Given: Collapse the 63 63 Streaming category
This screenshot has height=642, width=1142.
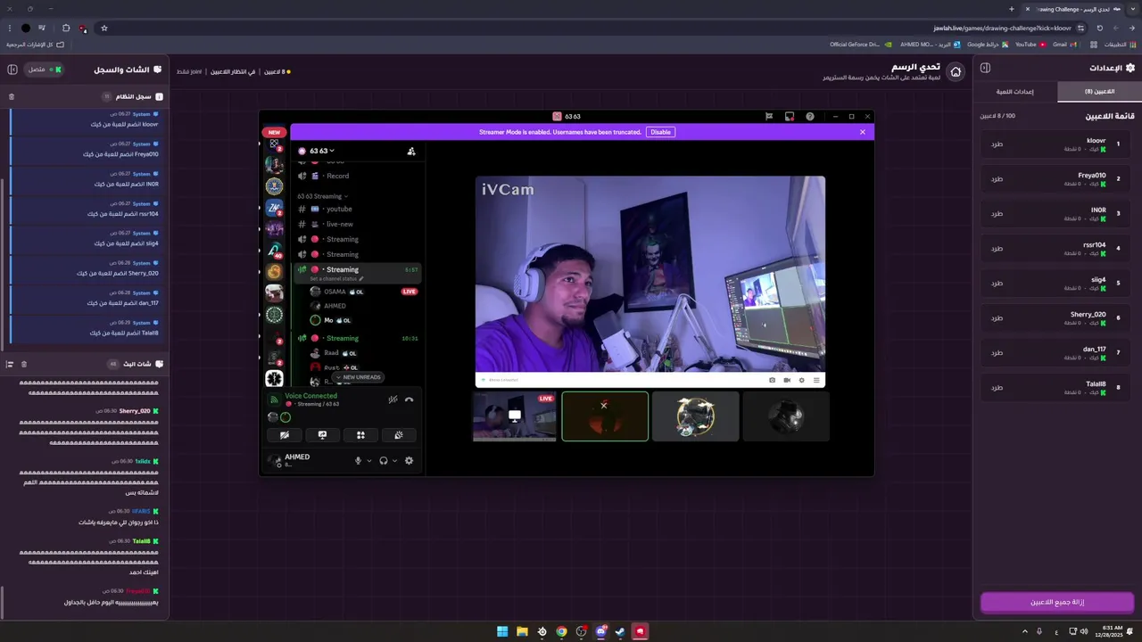Looking at the screenshot, I should coord(322,196).
